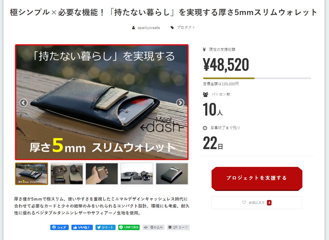Send the project via LINEで送る
This screenshot has height=240, width=329.
point(129,227)
